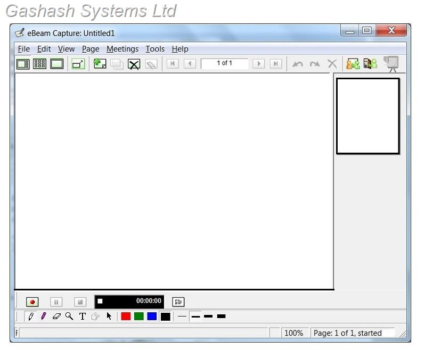Open the Edit menu

[x=44, y=49]
